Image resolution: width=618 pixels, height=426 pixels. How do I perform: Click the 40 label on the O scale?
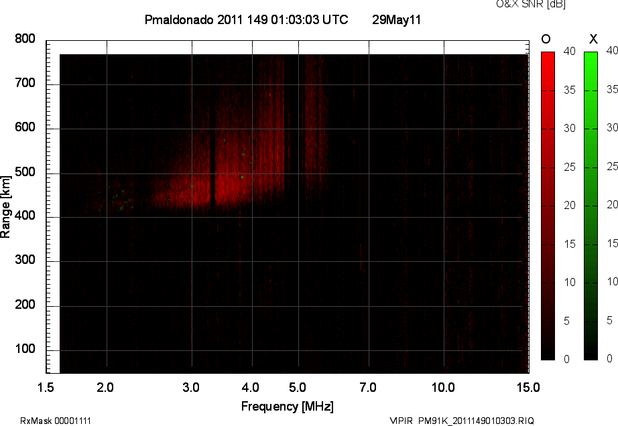coord(570,51)
